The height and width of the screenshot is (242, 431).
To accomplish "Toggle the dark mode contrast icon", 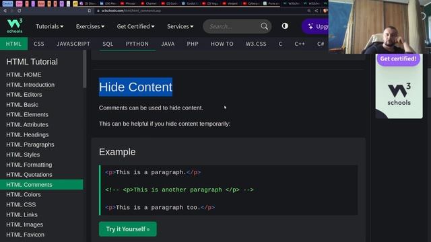I will (285, 26).
